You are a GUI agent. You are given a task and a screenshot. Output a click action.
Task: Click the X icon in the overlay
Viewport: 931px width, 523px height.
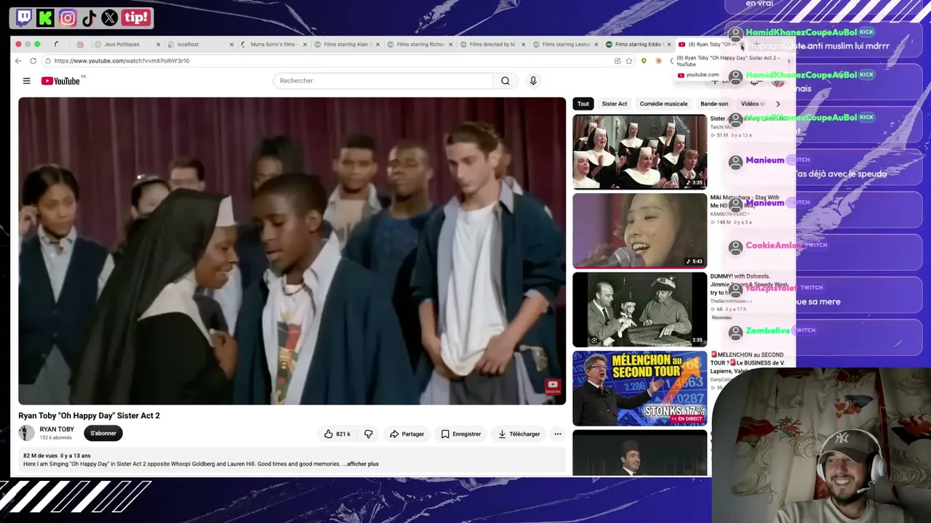tap(110, 17)
